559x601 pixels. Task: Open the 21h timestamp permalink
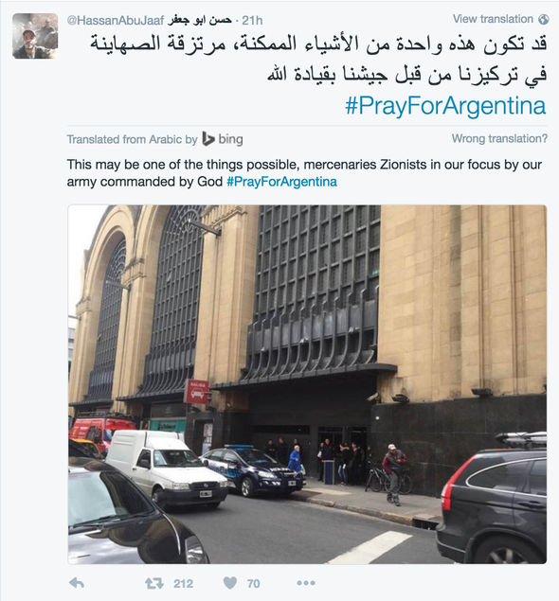click(x=252, y=20)
